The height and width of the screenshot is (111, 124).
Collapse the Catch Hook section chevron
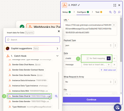click(x=57, y=56)
